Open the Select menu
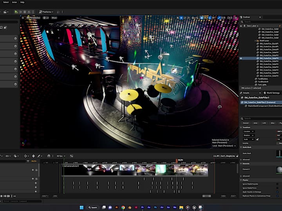This screenshot has height=211, width=282. (6, 2)
